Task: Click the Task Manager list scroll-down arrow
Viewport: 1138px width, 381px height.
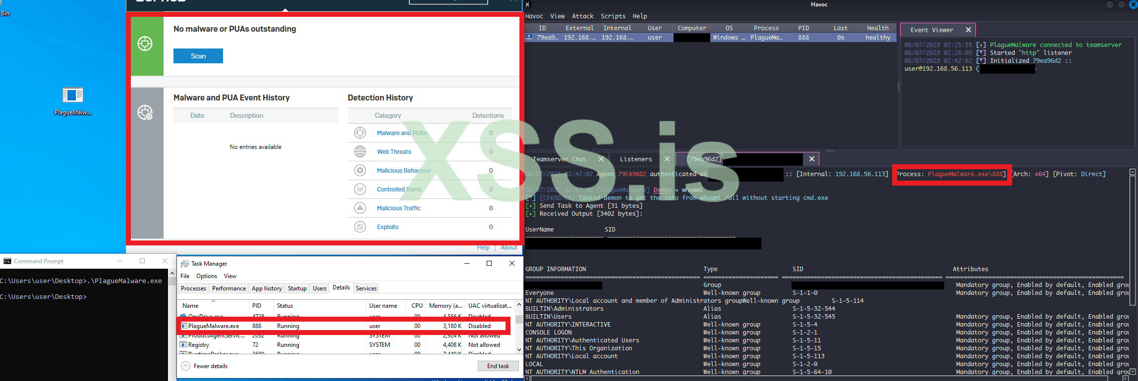Action: coord(519,350)
